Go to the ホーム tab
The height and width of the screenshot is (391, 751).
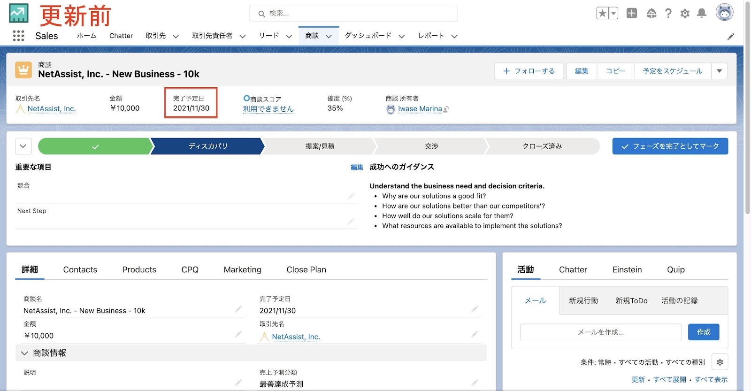tap(86, 36)
